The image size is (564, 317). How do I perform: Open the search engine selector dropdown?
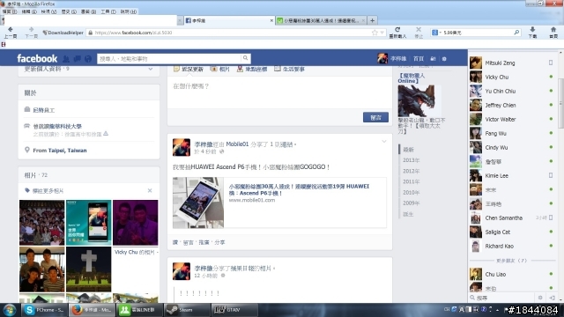tap(436, 33)
